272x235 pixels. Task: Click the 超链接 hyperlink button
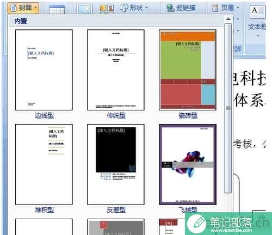pos(181,8)
